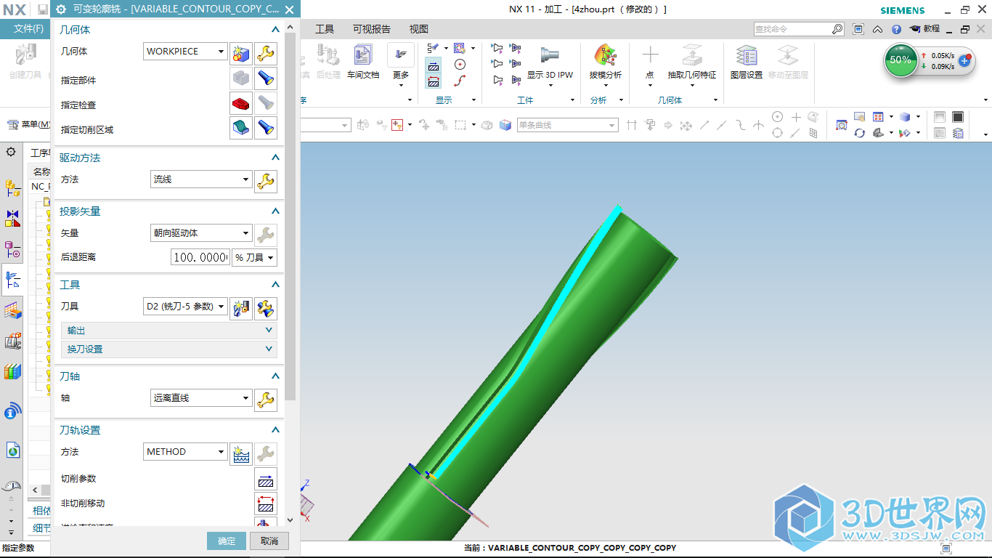This screenshot has width=992, height=558.
Task: Collapse the 刀轨设置 path settings section
Action: tap(275, 430)
